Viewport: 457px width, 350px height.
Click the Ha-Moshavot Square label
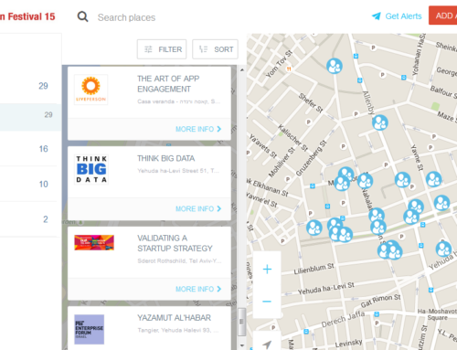tap(438, 314)
